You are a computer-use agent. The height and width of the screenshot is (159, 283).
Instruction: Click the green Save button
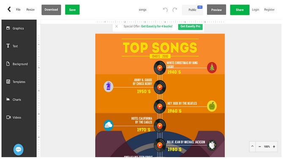72,10
